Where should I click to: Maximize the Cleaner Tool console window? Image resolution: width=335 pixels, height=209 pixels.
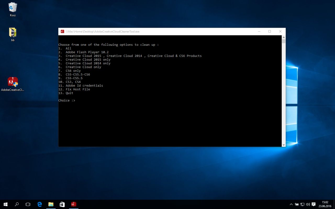pyautogui.click(x=270, y=31)
